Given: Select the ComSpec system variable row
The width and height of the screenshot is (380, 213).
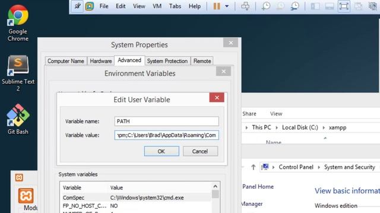Looking at the screenshot, I should (136, 198).
